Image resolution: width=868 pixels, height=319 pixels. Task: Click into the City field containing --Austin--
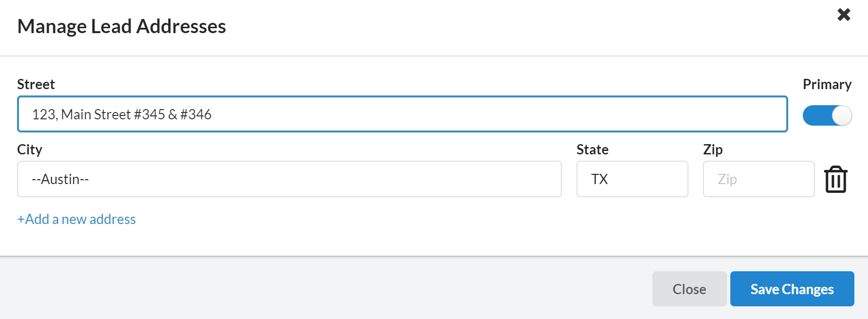click(x=289, y=179)
